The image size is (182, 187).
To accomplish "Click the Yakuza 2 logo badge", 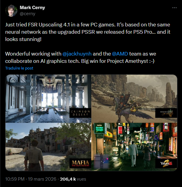I will point(166,163).
